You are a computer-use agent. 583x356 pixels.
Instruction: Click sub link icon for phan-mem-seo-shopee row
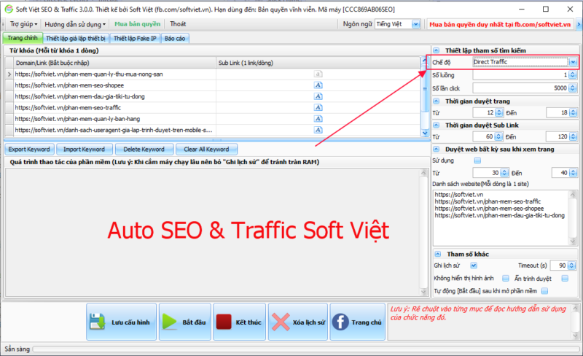tap(318, 85)
